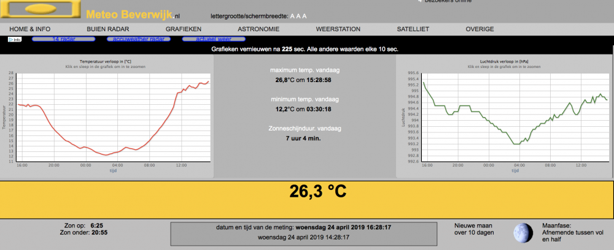The image size is (614, 250).
Task: Open the GRAFIEKEN menu
Action: pyautogui.click(x=183, y=29)
